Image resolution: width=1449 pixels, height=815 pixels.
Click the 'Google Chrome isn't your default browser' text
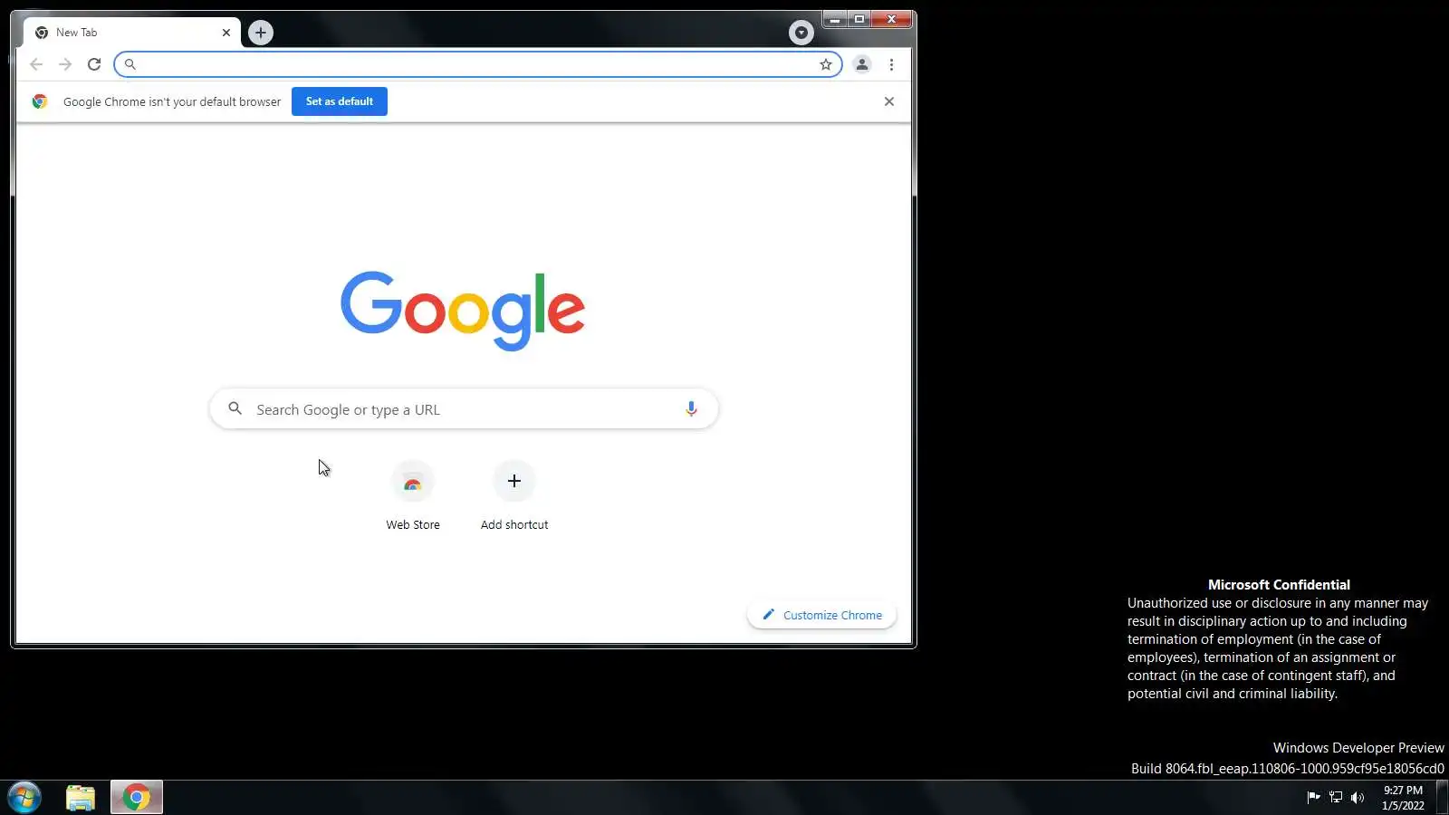[x=172, y=101]
